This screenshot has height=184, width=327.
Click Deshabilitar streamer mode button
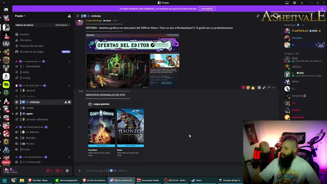point(207,9)
